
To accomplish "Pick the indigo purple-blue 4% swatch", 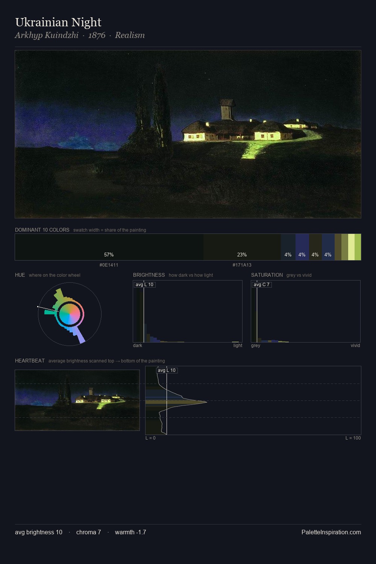I will [302, 247].
